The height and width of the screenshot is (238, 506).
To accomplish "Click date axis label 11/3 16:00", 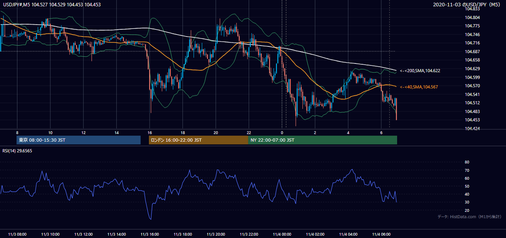I will pyautogui.click(x=149, y=234).
